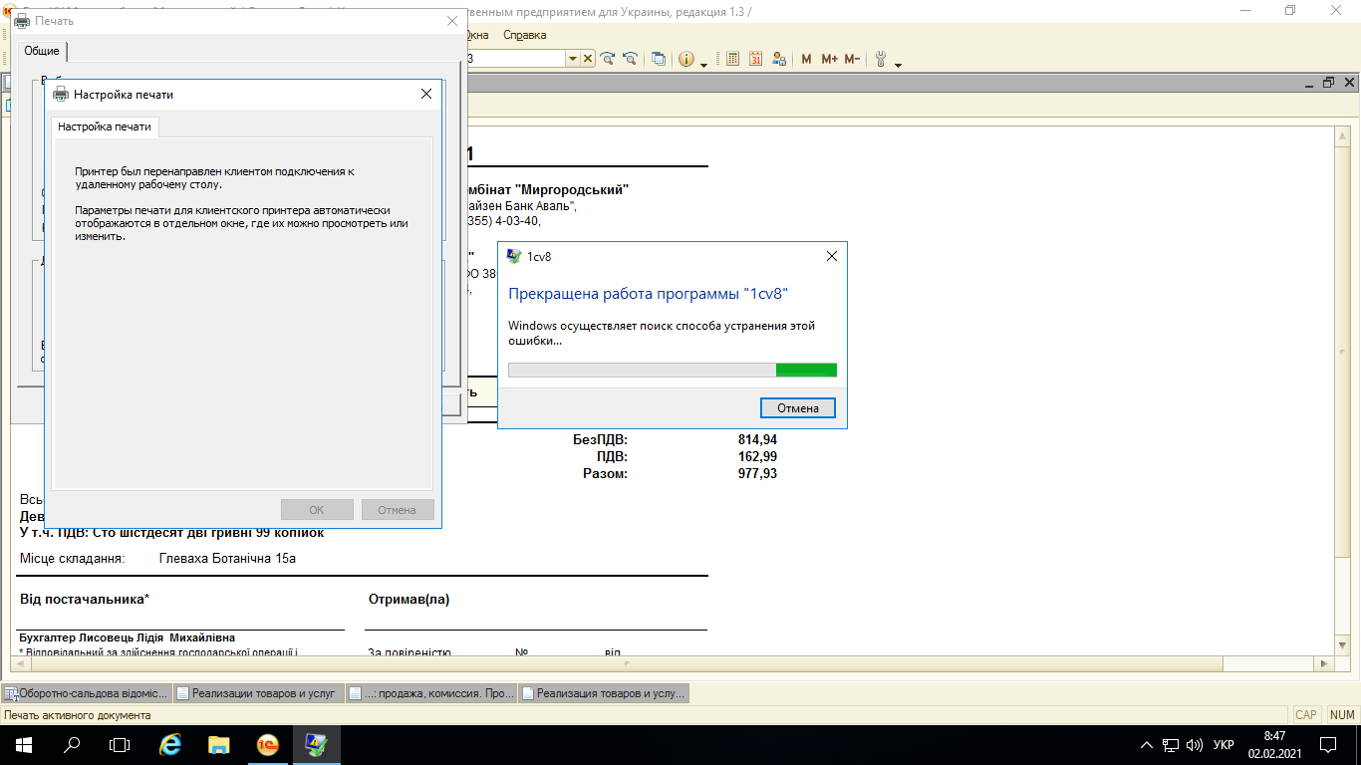The width and height of the screenshot is (1361, 765).
Task: Open the calendar toolbar icon
Action: [x=755, y=59]
